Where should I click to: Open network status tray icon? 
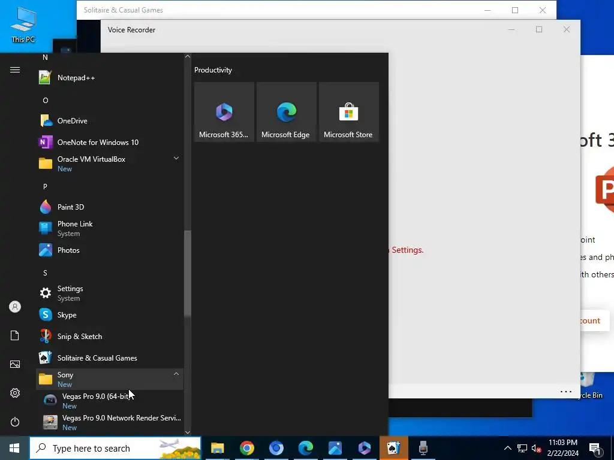coord(522,448)
